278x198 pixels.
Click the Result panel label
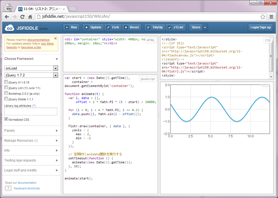[x=265, y=86]
